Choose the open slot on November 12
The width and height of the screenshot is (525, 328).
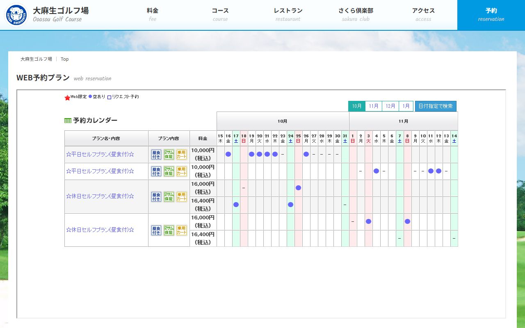click(438, 171)
